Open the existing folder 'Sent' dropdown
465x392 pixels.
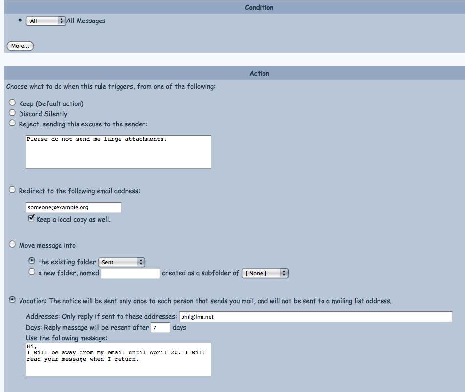[x=121, y=262]
